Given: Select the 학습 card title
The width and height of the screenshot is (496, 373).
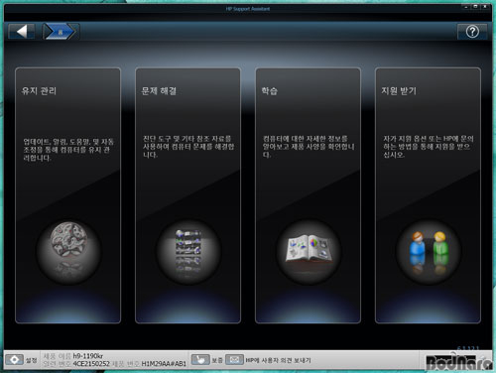Looking at the screenshot, I should pos(270,91).
